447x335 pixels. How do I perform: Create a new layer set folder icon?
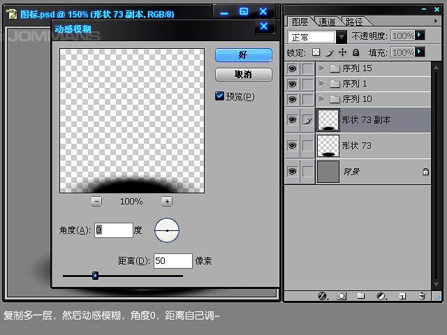pos(361,296)
